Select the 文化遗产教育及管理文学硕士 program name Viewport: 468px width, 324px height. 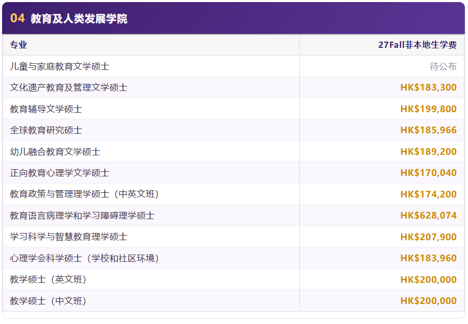tap(68, 87)
